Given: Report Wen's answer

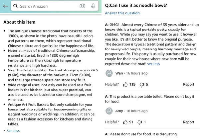Looking at the screenshot, I should (189, 85).
